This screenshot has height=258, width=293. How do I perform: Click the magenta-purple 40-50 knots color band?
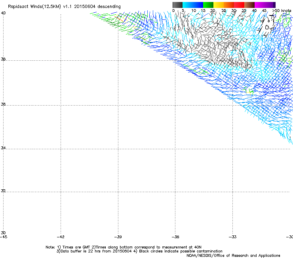265,5
